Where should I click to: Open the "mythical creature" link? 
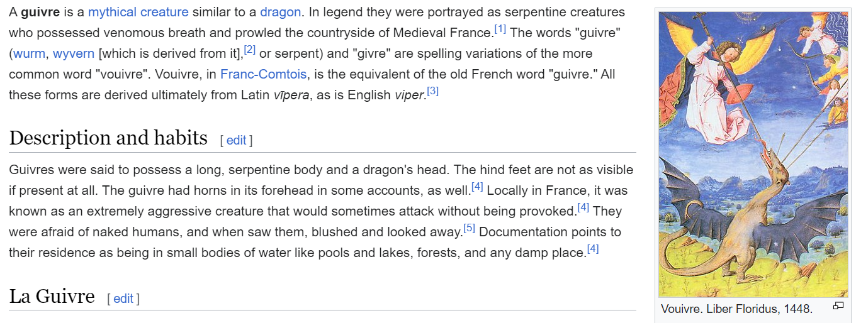click(138, 12)
